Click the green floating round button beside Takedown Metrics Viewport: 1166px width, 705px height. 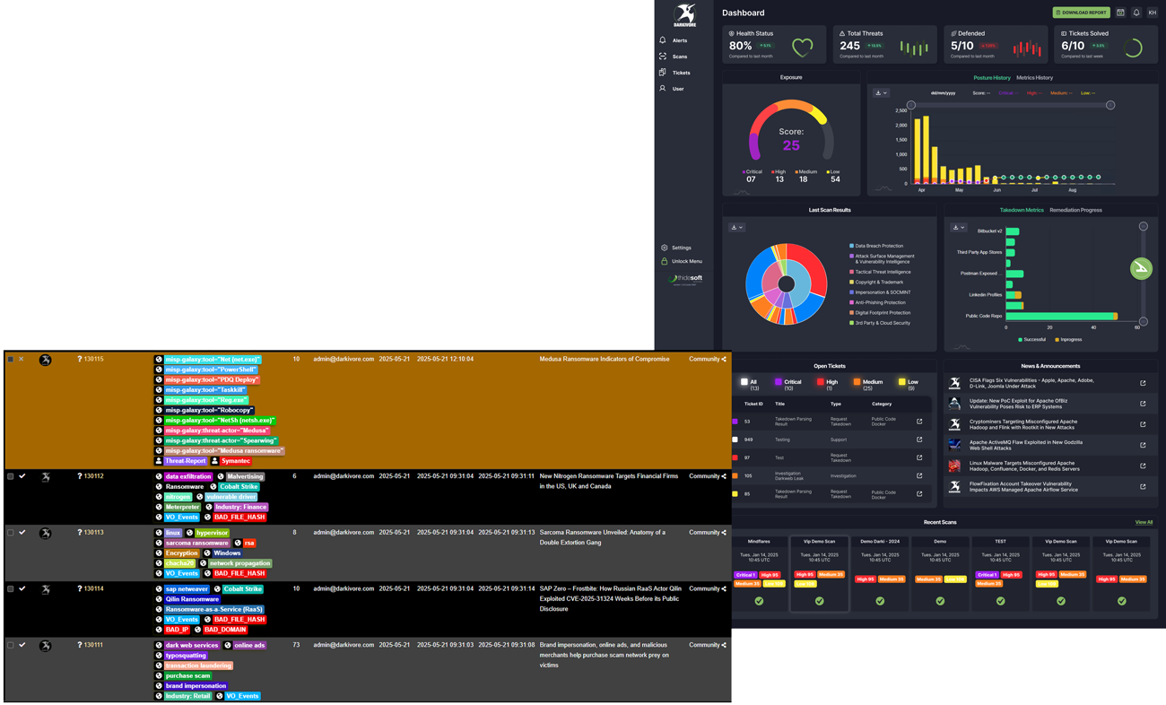tap(1141, 268)
